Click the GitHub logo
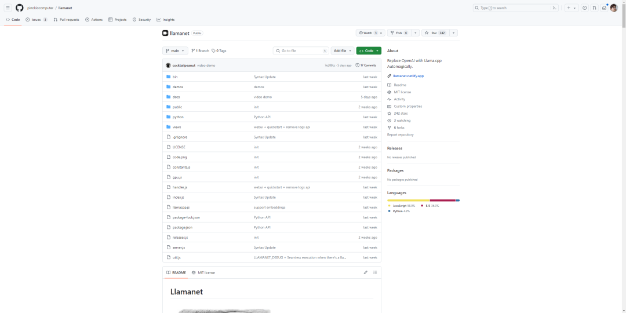Image resolution: width=626 pixels, height=313 pixels. pyautogui.click(x=20, y=8)
